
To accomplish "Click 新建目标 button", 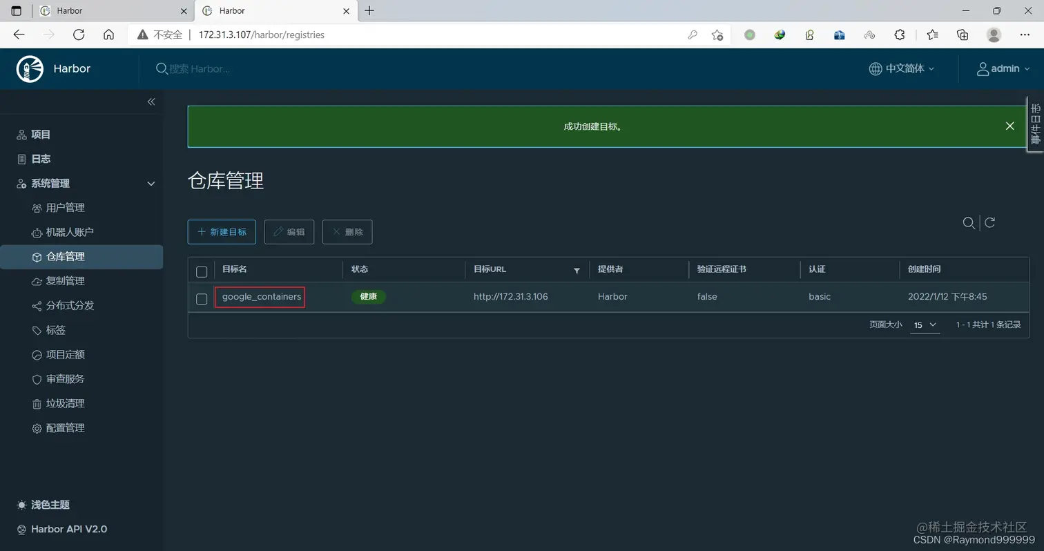I will tap(222, 232).
